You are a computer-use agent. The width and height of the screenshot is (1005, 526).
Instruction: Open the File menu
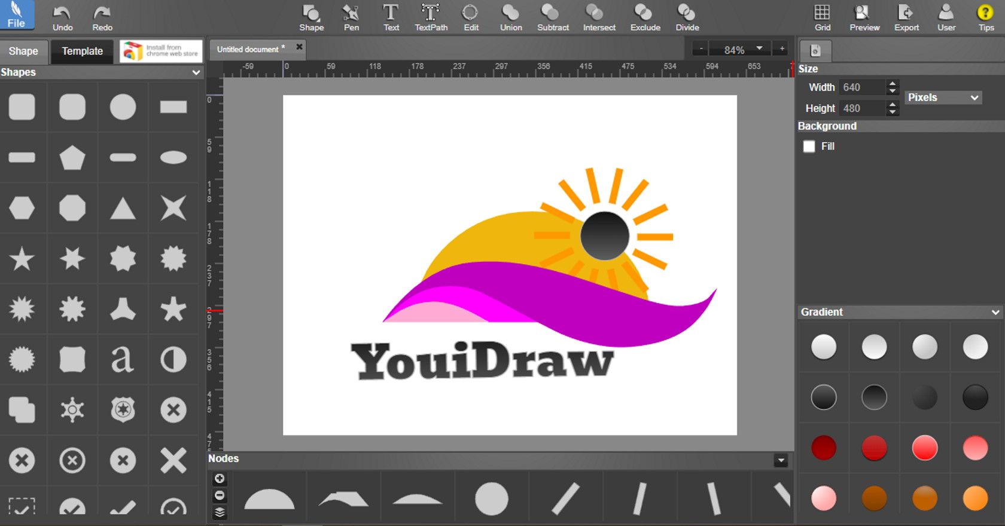(17, 16)
